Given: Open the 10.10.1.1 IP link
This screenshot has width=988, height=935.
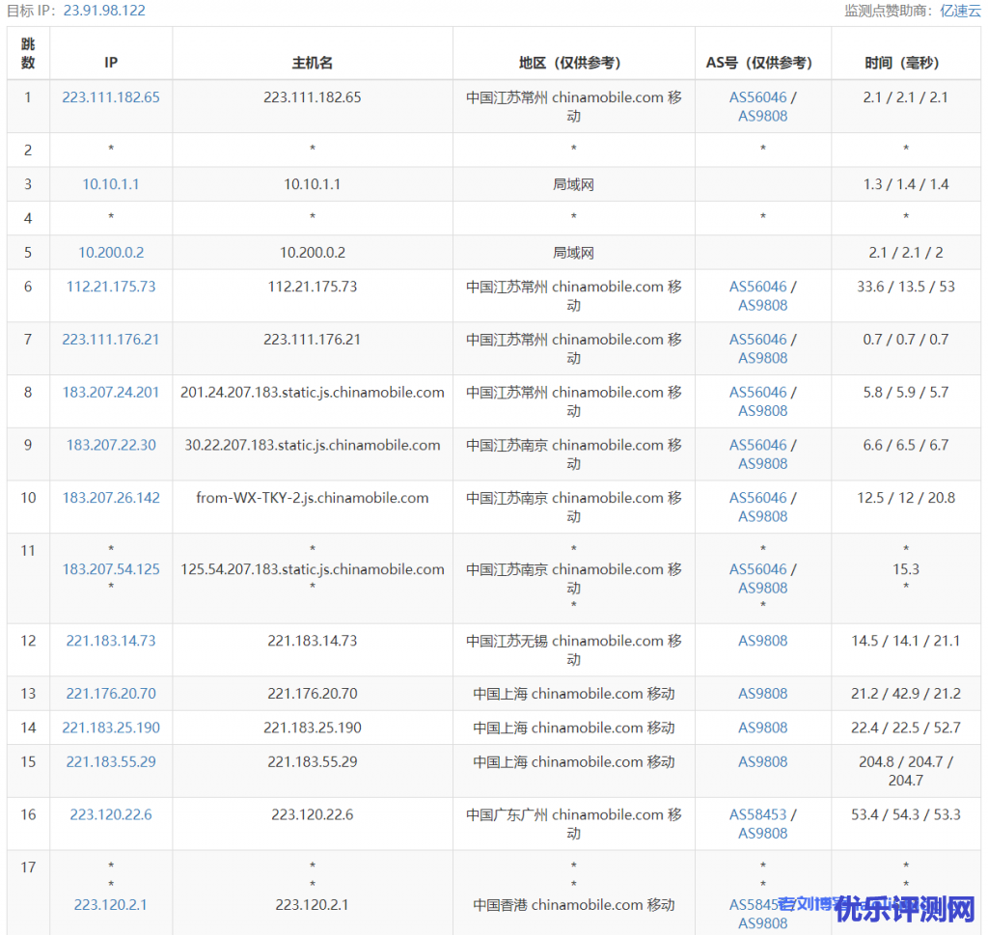Looking at the screenshot, I should click(x=111, y=184).
